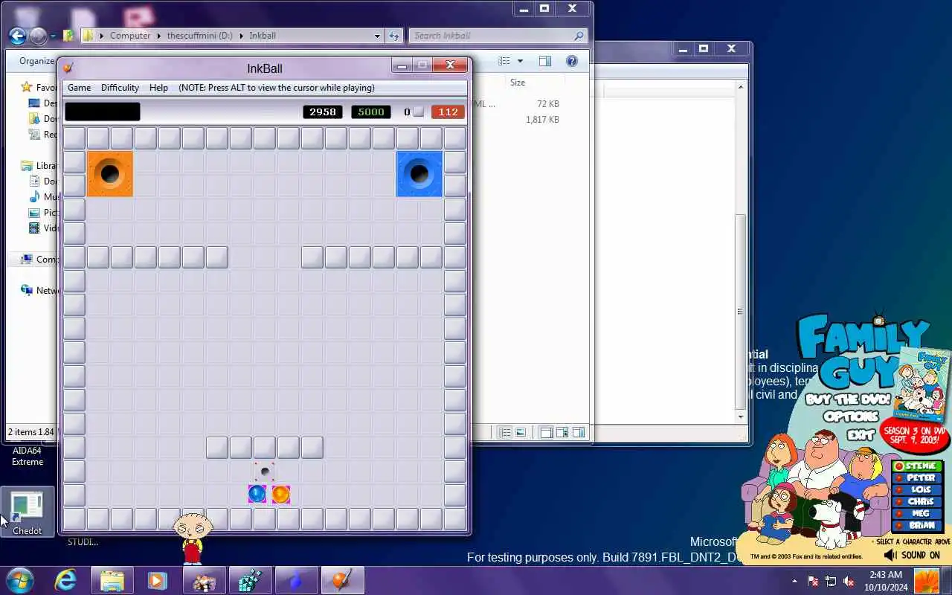Viewport: 952px width, 595px height.
Task: Change view using Explorer view icon
Action: click(504, 61)
